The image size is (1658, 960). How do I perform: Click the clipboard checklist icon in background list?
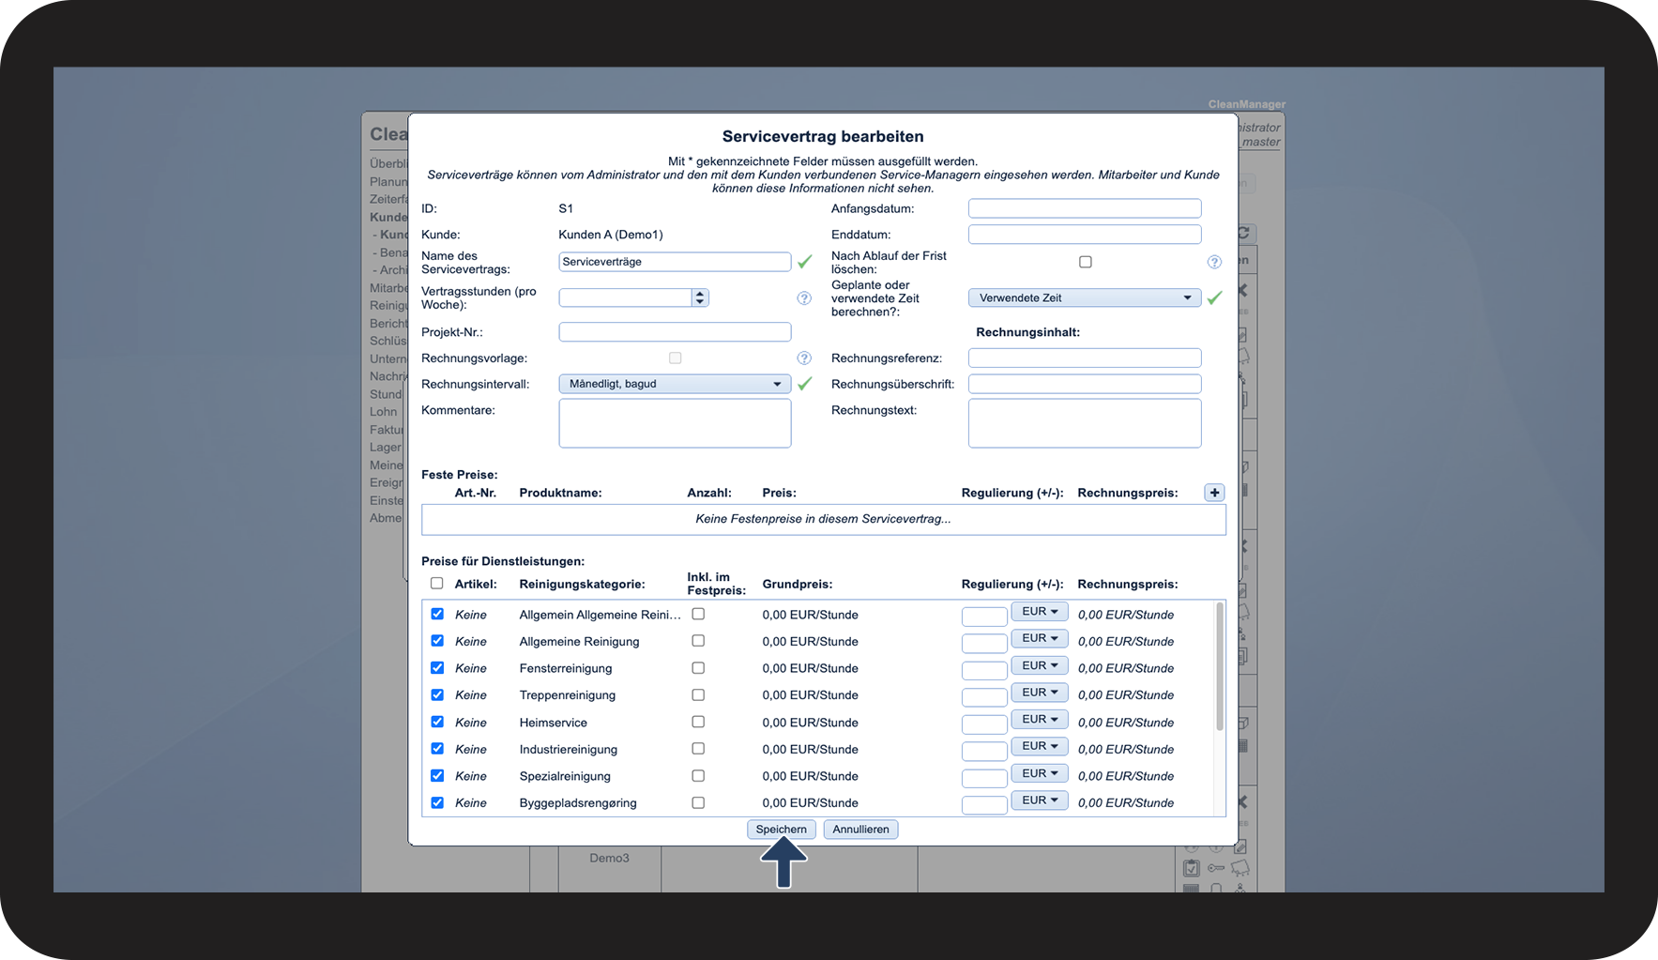click(1192, 868)
